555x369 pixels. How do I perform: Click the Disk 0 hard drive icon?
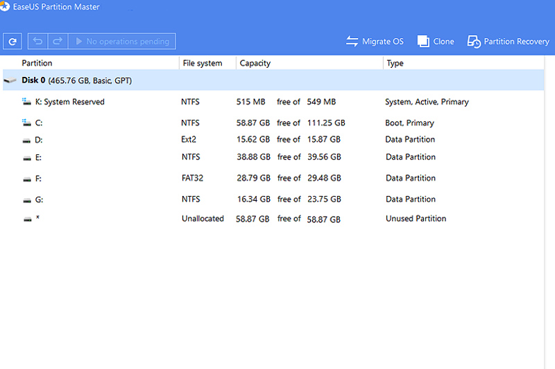point(10,80)
